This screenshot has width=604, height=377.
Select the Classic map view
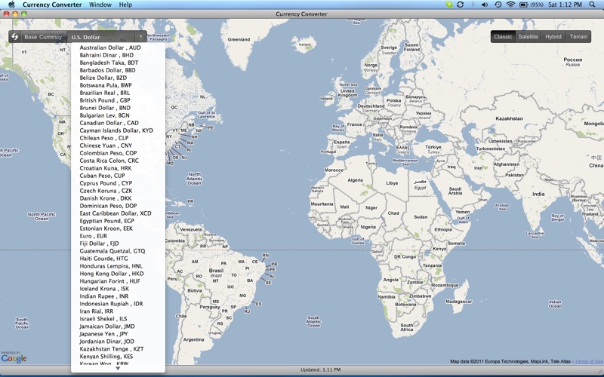coord(503,37)
